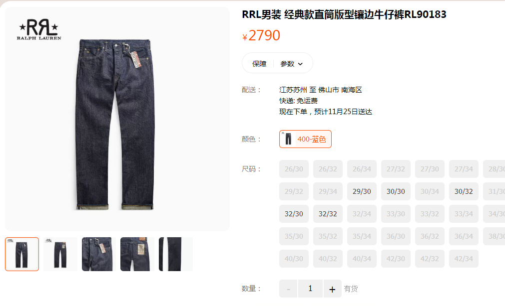Viewport: 505px width, 306px height.
Task: Choose size 30/30
Action: [396, 191]
